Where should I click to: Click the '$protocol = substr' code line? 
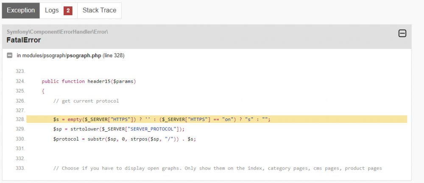click(x=124, y=139)
